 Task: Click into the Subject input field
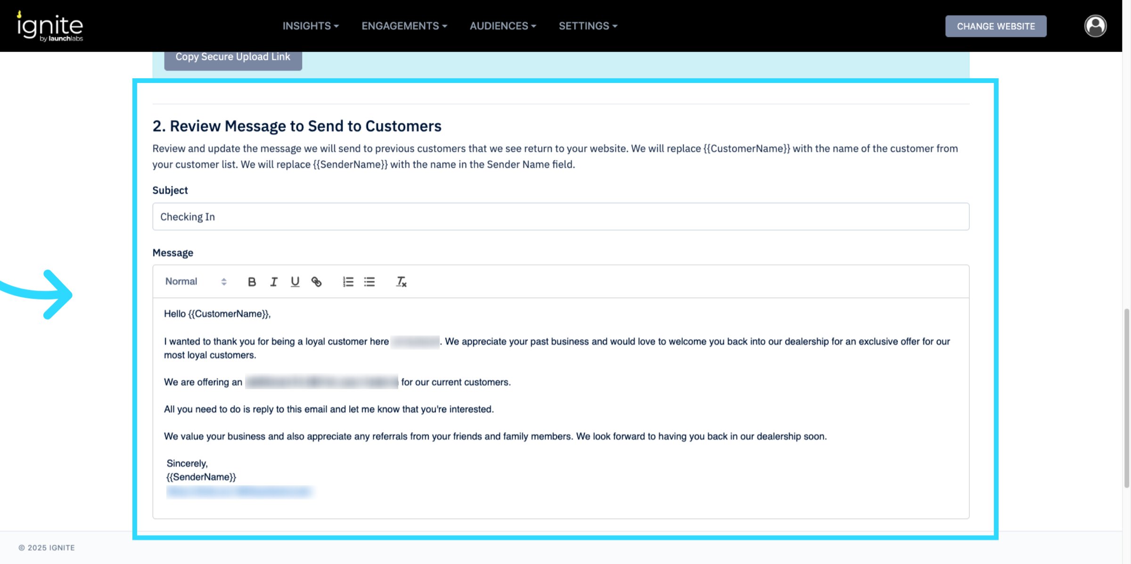click(560, 217)
